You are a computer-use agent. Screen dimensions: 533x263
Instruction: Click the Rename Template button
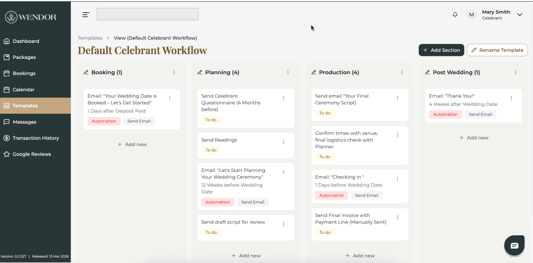[497, 50]
